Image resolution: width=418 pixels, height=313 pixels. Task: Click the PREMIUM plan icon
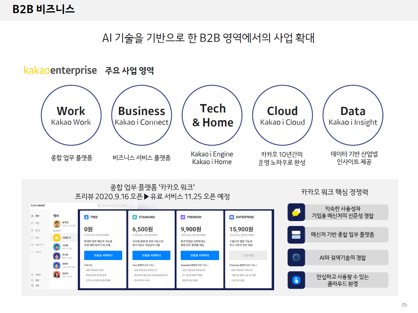coord(183,217)
